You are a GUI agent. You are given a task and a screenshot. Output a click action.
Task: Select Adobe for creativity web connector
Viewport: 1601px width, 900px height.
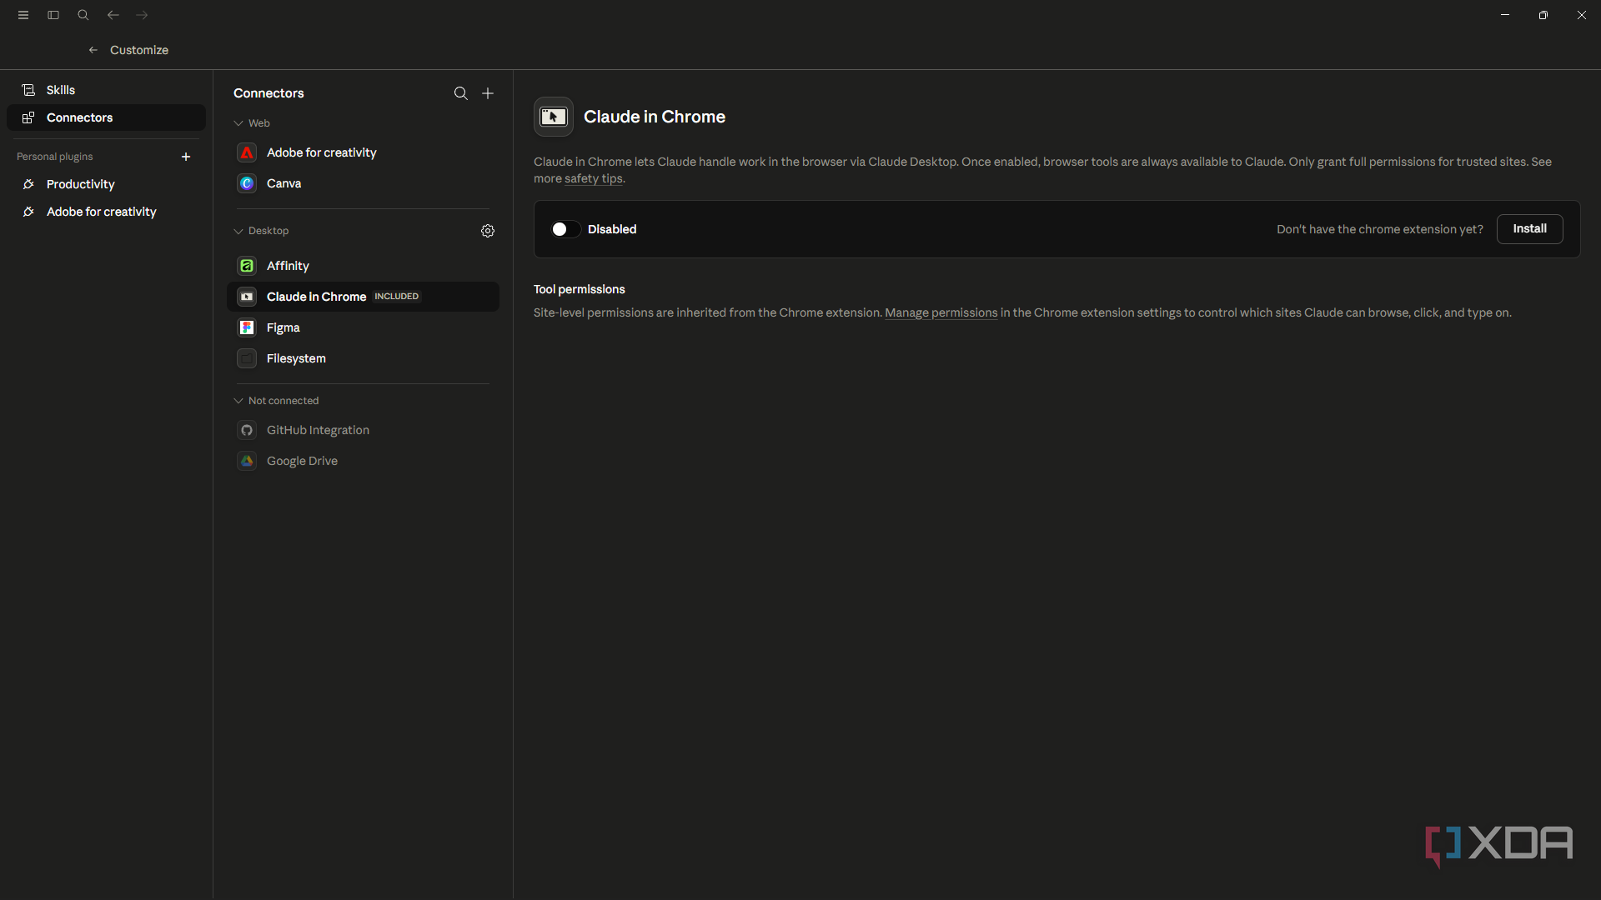pos(363,152)
